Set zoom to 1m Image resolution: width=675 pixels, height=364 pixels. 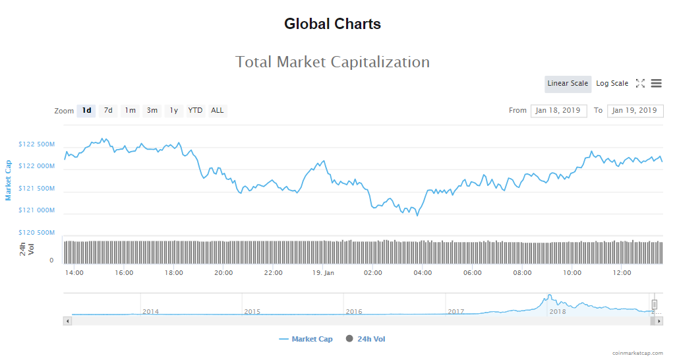pos(131,111)
